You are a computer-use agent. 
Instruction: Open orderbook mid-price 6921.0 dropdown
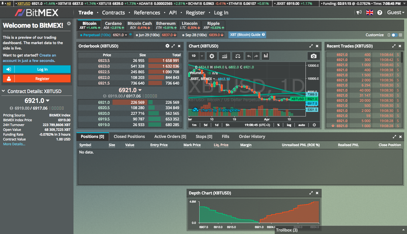(130, 90)
